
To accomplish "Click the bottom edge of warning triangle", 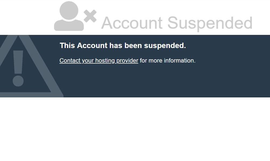I will [31, 95].
